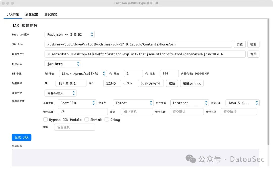Click the 内置fd表: 500个已知解 text
273x170 pixels.
coord(195,74)
